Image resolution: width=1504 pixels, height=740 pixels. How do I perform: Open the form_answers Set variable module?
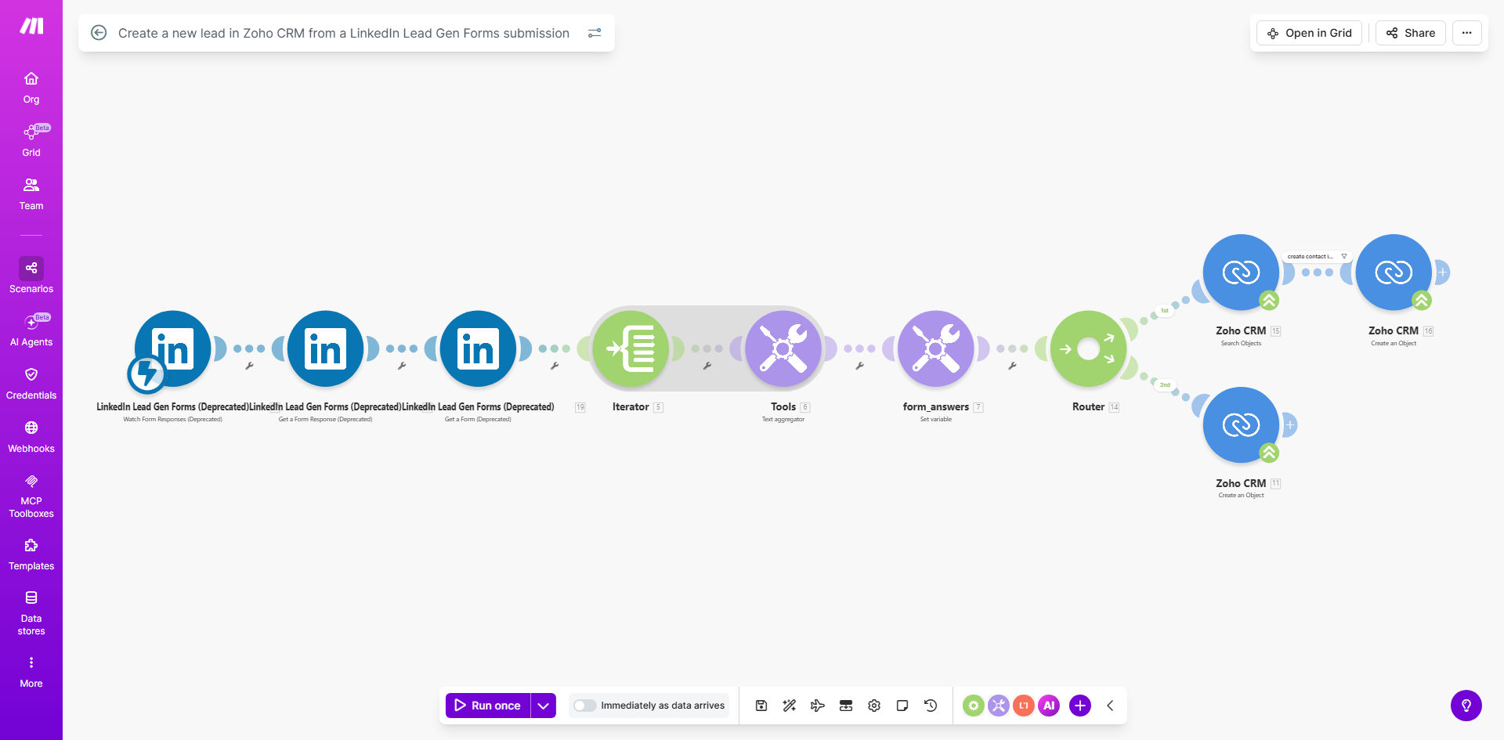point(936,348)
